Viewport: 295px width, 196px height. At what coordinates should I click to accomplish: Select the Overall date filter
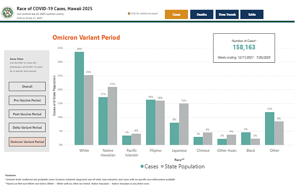point(27,87)
